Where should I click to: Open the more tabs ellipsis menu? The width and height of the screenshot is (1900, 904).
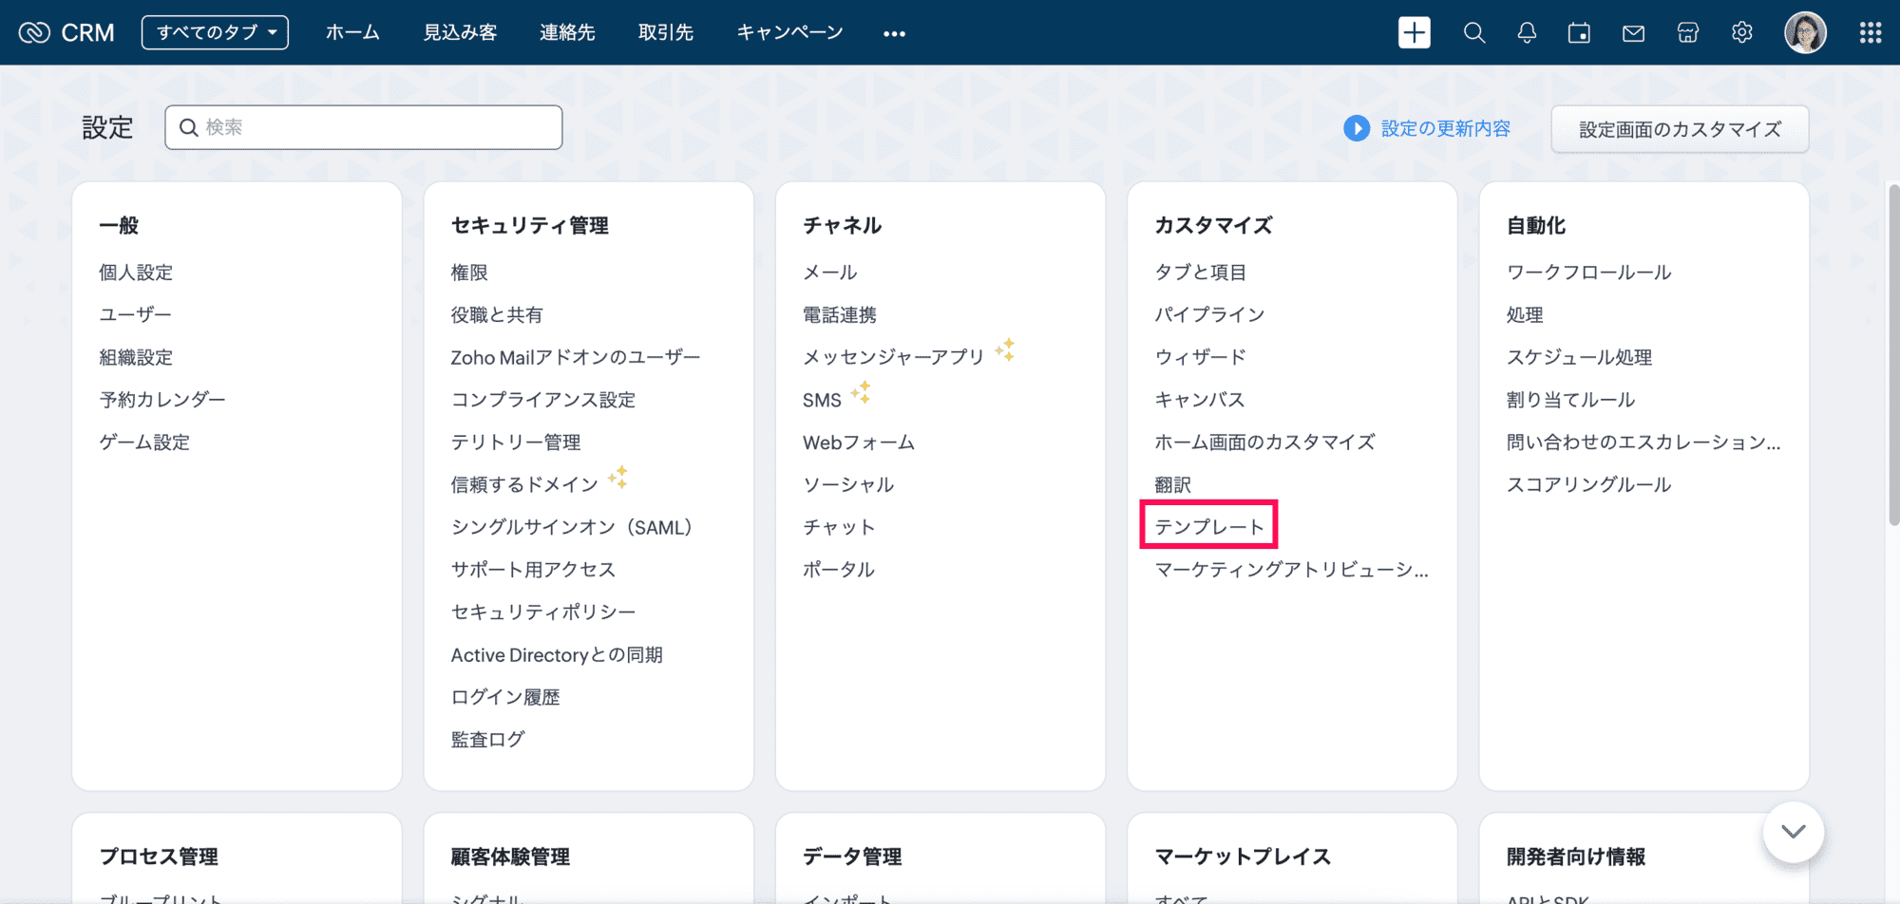pyautogui.click(x=894, y=33)
